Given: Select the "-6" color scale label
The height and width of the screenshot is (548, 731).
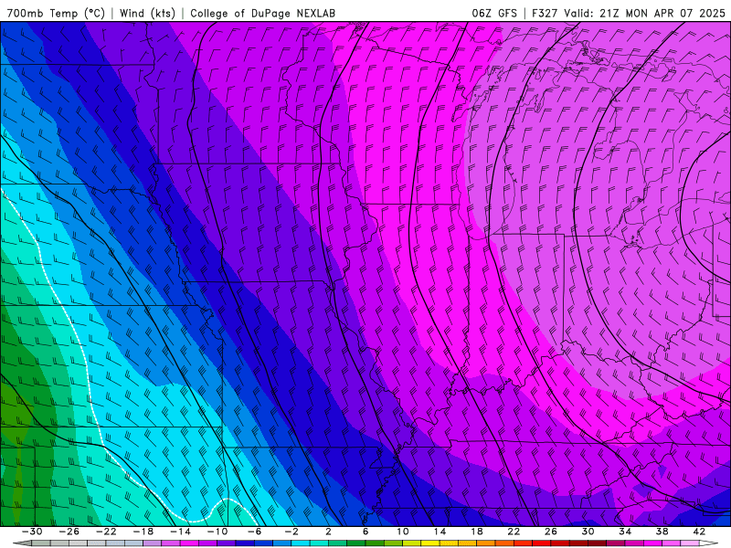Looking at the screenshot, I should point(254,532).
